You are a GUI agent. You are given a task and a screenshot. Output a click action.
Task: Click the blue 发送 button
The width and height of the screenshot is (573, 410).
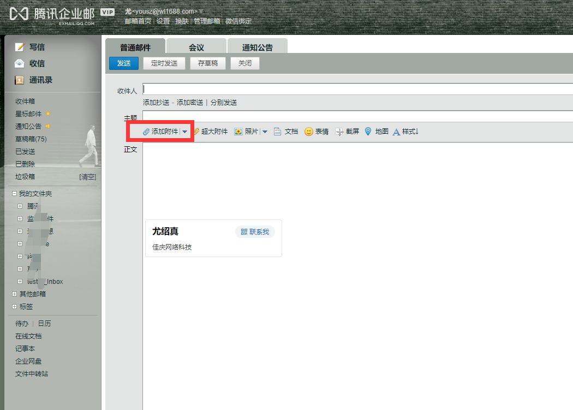(x=124, y=63)
